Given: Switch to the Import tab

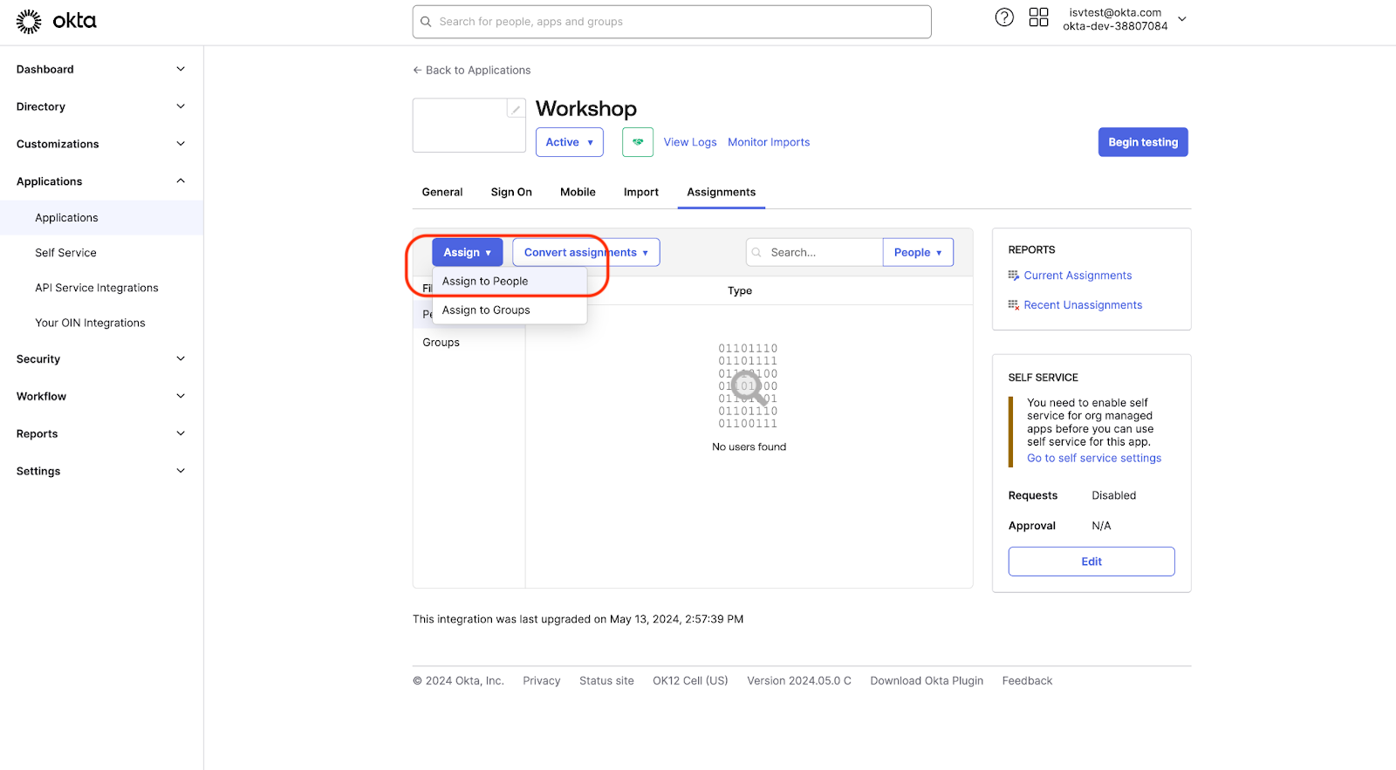Looking at the screenshot, I should click(641, 192).
